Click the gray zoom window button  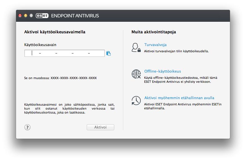[x=31, y=16]
